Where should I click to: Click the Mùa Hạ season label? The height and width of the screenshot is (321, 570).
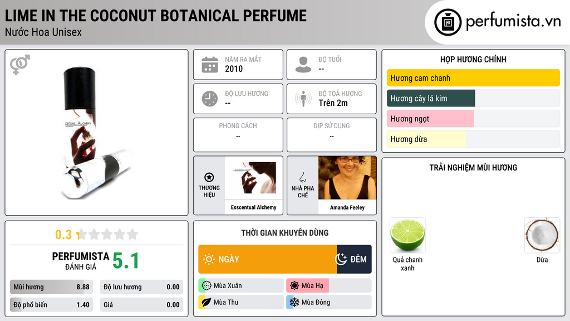click(312, 286)
